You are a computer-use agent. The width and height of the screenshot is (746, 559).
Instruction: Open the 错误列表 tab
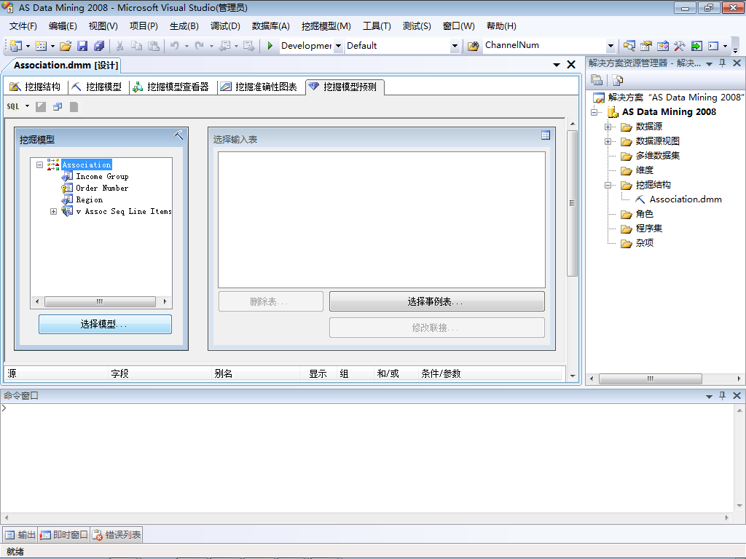tap(117, 535)
